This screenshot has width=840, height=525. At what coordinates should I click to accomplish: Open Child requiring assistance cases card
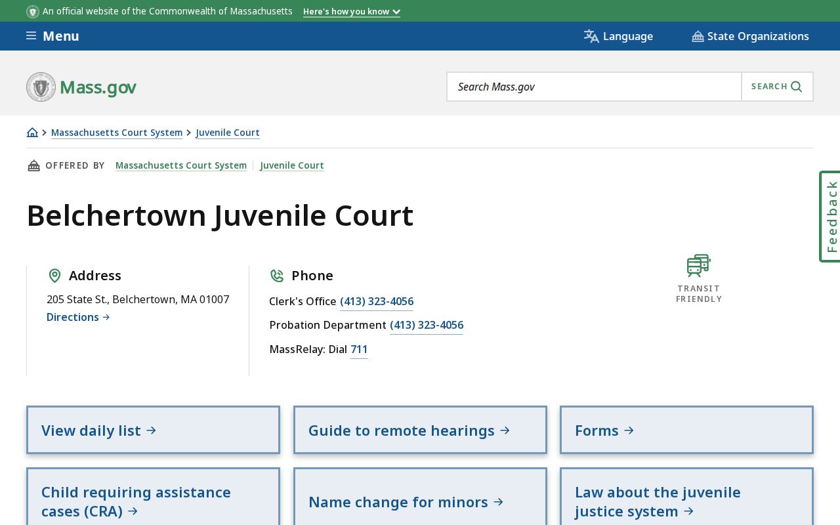(x=153, y=497)
